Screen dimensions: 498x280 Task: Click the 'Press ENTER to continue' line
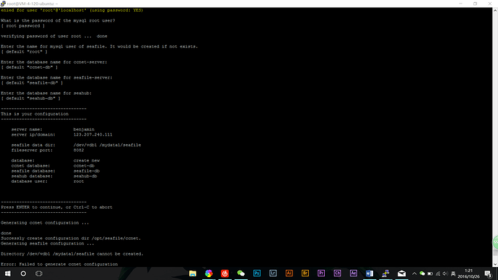click(x=56, y=207)
